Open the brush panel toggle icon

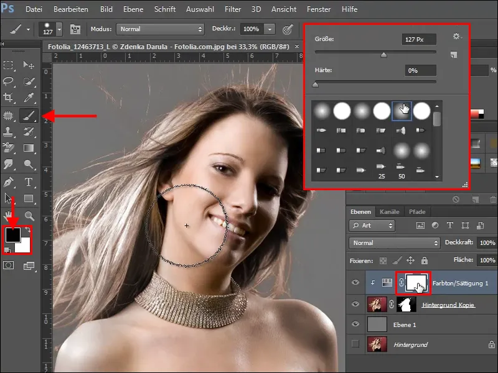75,29
